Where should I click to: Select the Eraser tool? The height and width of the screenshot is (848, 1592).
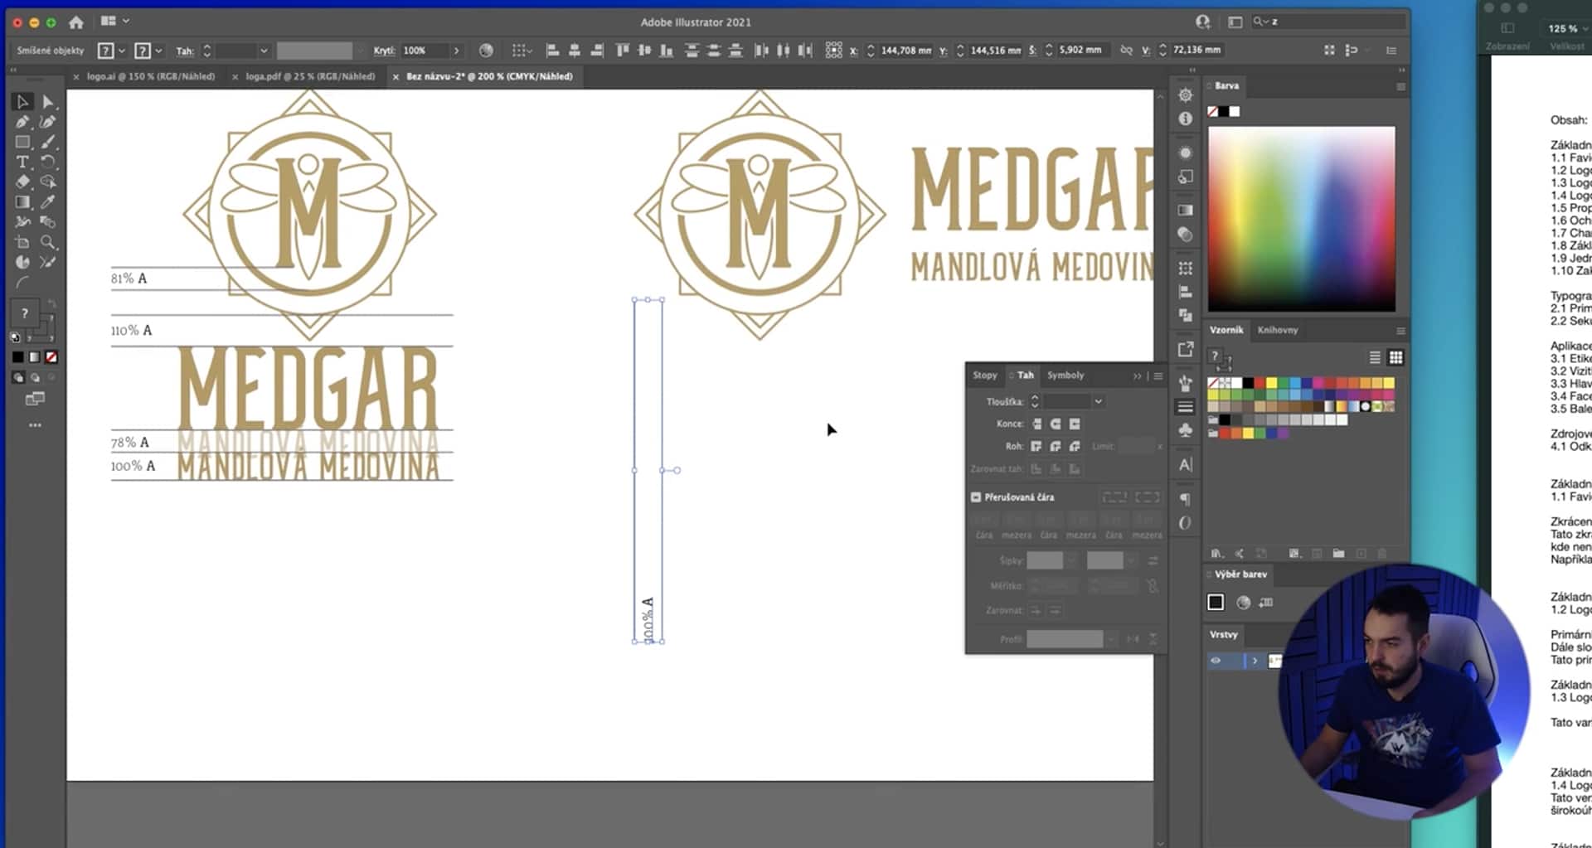pos(22,182)
